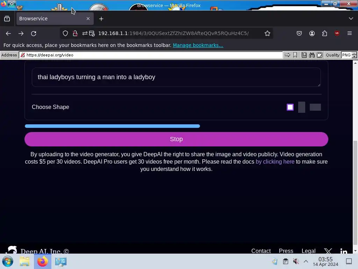Image resolution: width=358 pixels, height=269 pixels.
Task: Open the Pocket save icon
Action: click(x=299, y=33)
